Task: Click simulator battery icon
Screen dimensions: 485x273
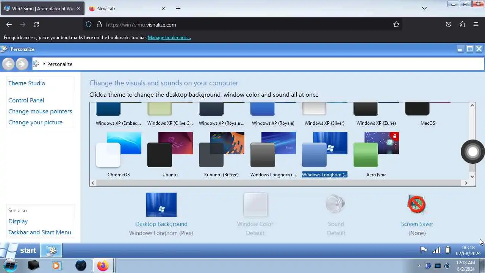Action: pos(448,250)
